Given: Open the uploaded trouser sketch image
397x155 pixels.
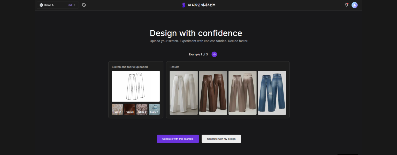Looking at the screenshot, I should 136,86.
